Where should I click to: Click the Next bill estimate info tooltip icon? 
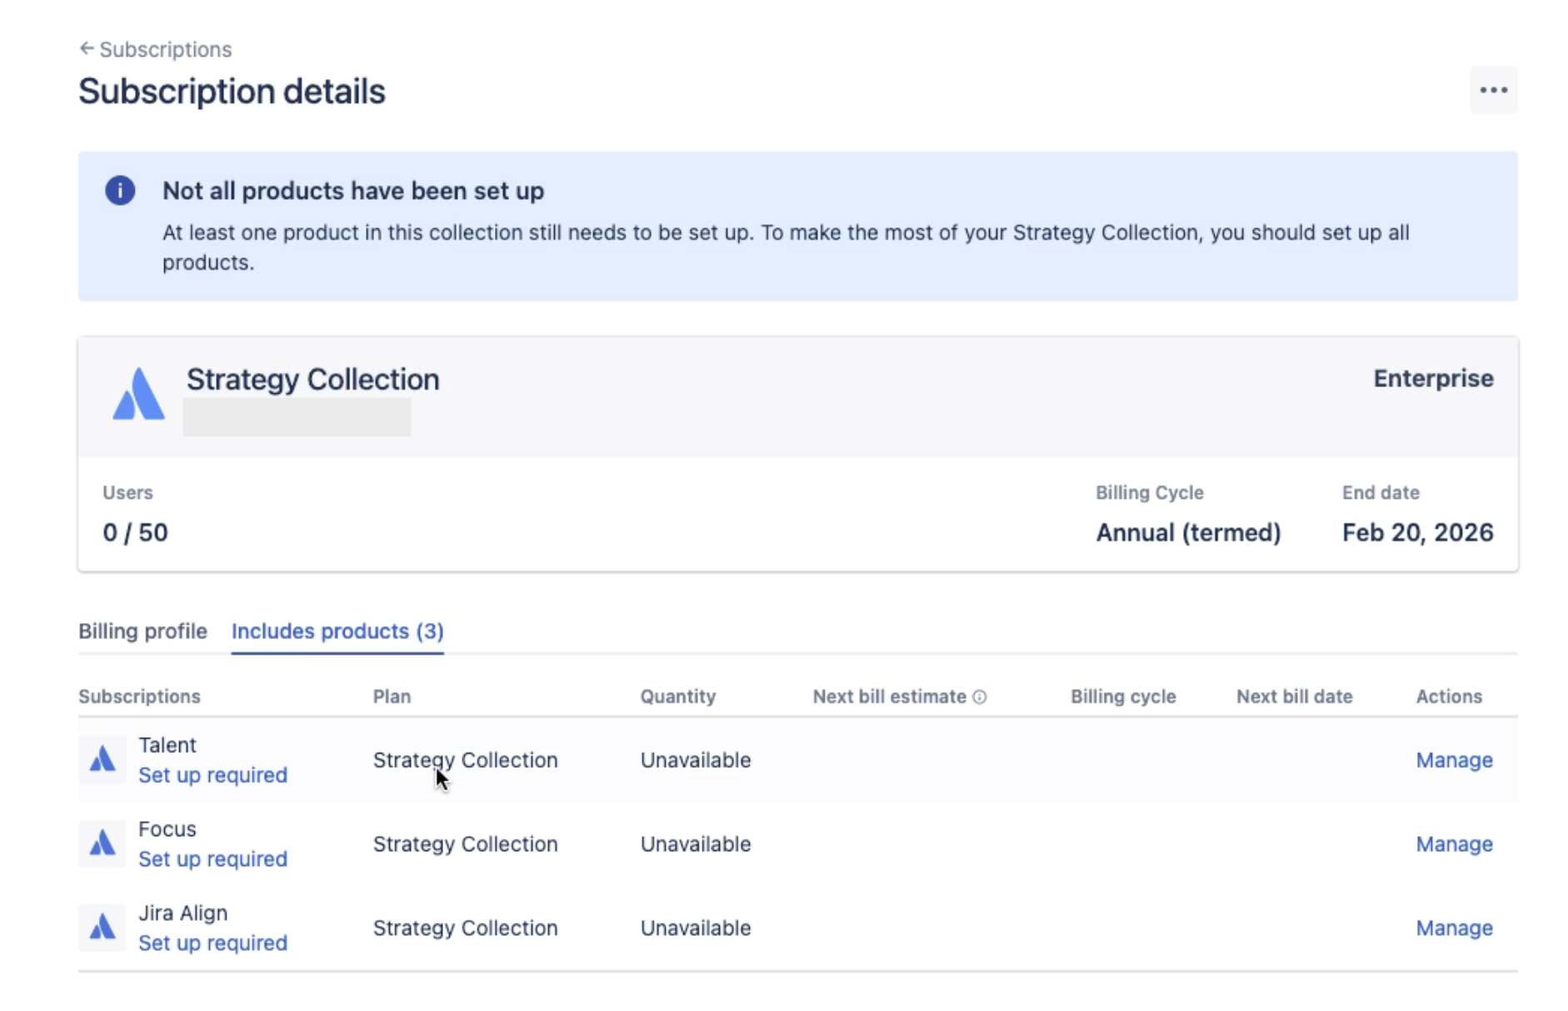pos(980,696)
